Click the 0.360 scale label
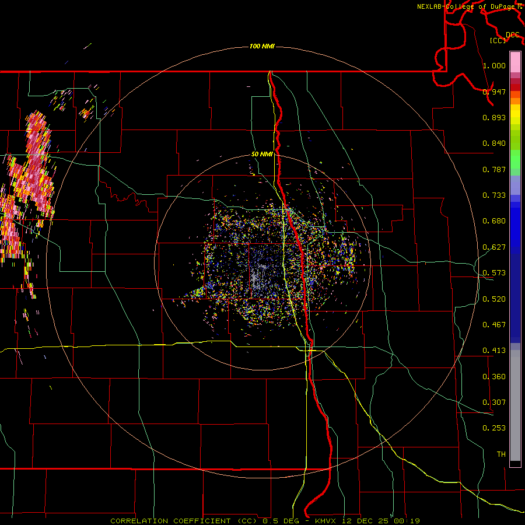Viewport: 525px width, 525px height. point(494,377)
